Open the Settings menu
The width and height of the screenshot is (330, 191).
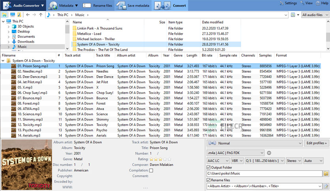pyautogui.click(x=288, y=3)
